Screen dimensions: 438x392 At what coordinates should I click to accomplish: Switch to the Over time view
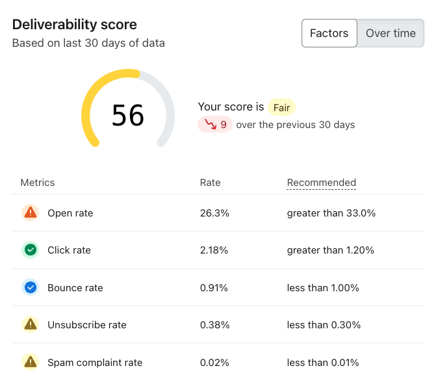391,33
